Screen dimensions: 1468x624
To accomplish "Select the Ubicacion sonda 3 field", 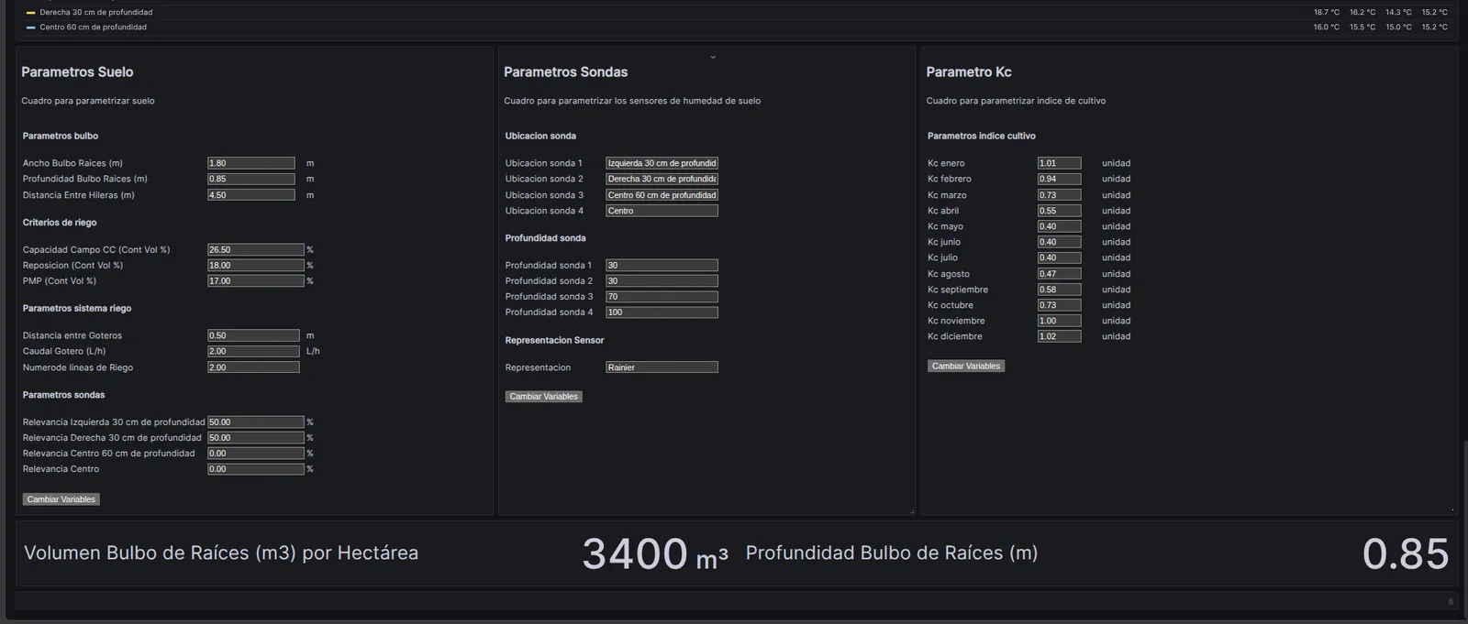I will click(x=662, y=195).
